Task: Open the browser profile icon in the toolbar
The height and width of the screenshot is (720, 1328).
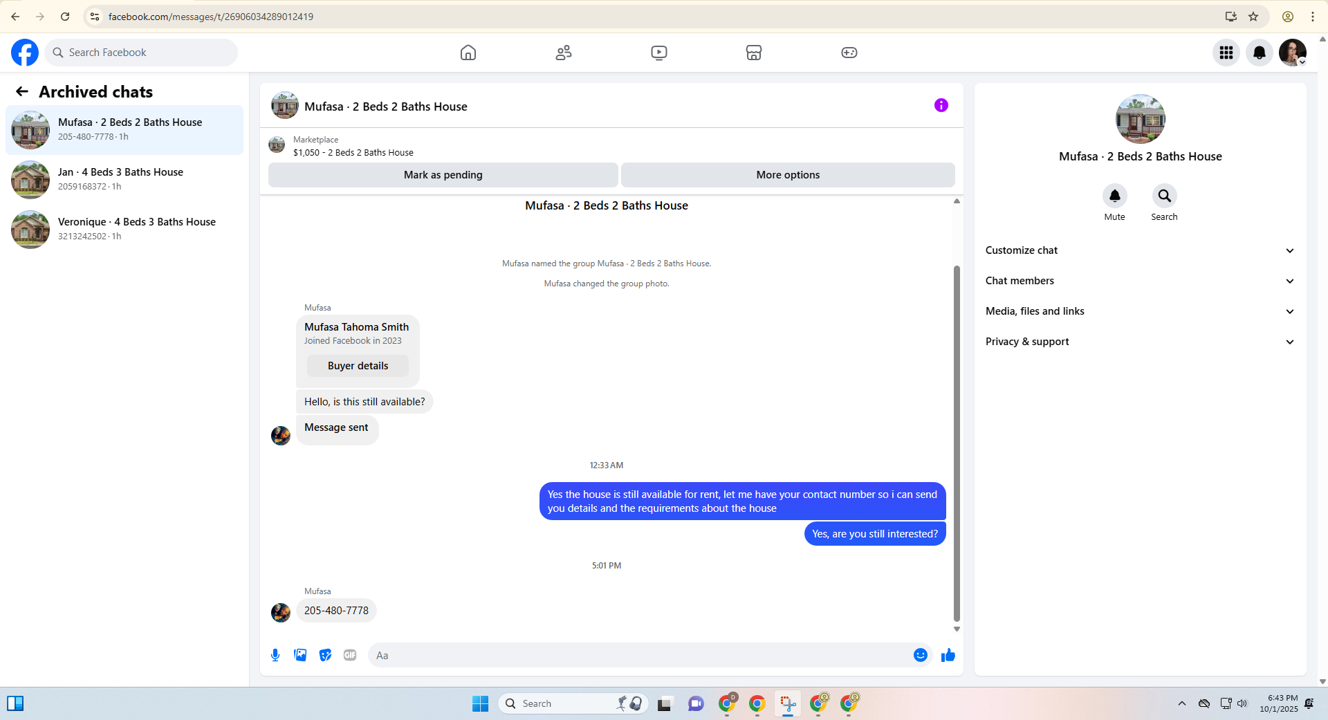Action: [x=1288, y=17]
